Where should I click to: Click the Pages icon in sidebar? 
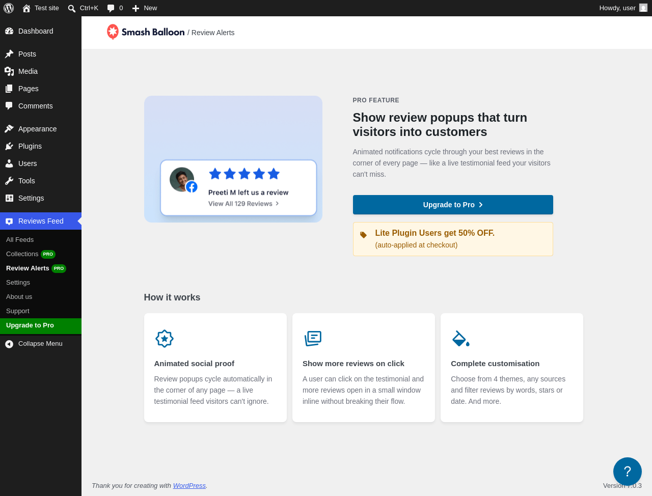click(x=9, y=89)
